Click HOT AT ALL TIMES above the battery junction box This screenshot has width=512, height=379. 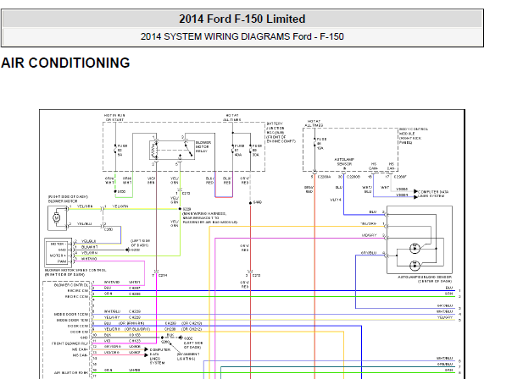click(x=231, y=118)
